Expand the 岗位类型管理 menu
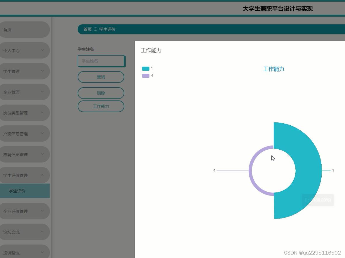The width and height of the screenshot is (345, 258). pos(25,112)
